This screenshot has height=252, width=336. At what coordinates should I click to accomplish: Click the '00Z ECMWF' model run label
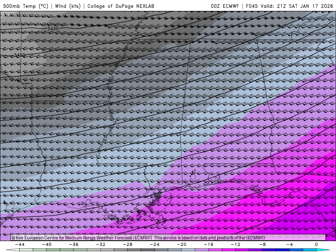pos(225,6)
